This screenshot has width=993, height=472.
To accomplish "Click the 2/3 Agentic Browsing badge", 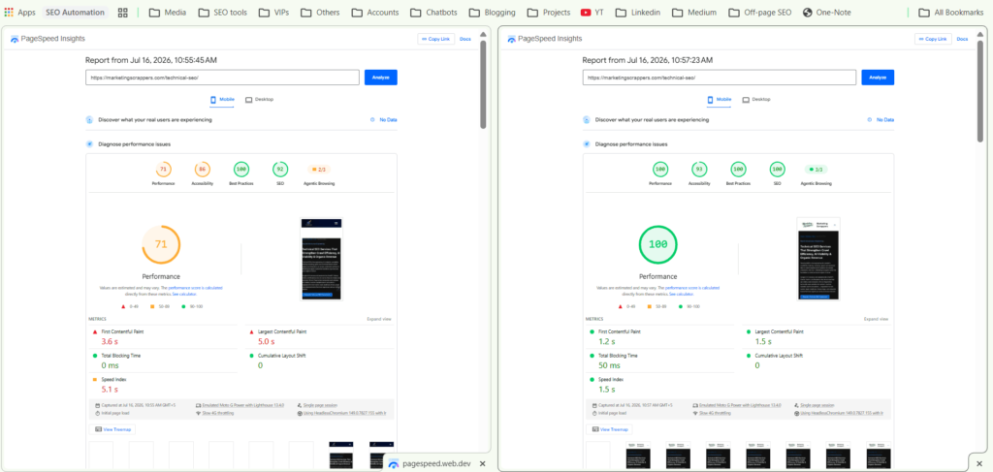I will click(320, 170).
